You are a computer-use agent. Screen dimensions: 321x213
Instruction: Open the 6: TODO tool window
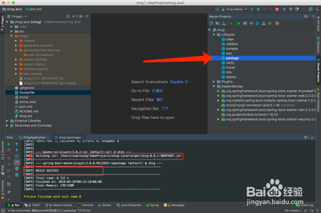[x=32, y=205]
